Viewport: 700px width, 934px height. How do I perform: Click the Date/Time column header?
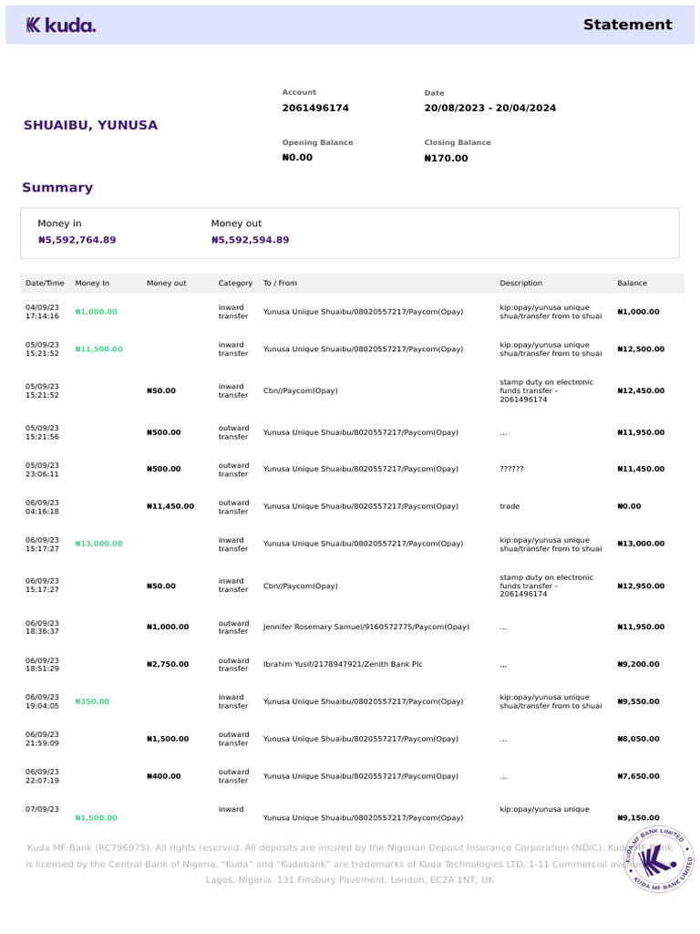point(45,283)
